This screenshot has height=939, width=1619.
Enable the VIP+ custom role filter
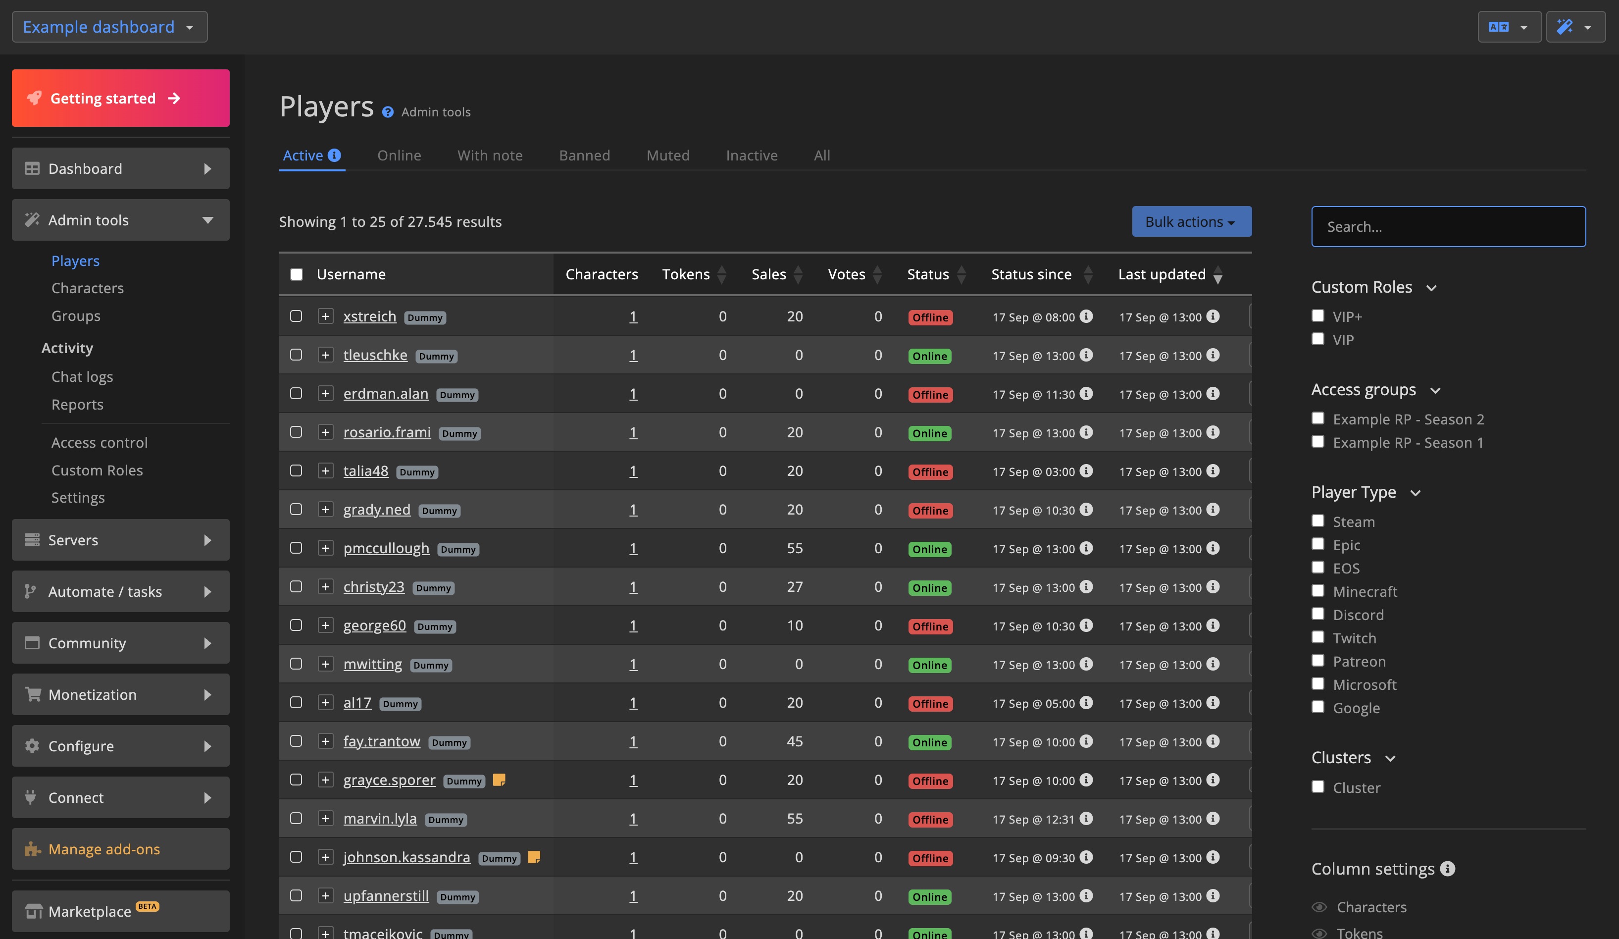pyautogui.click(x=1317, y=315)
